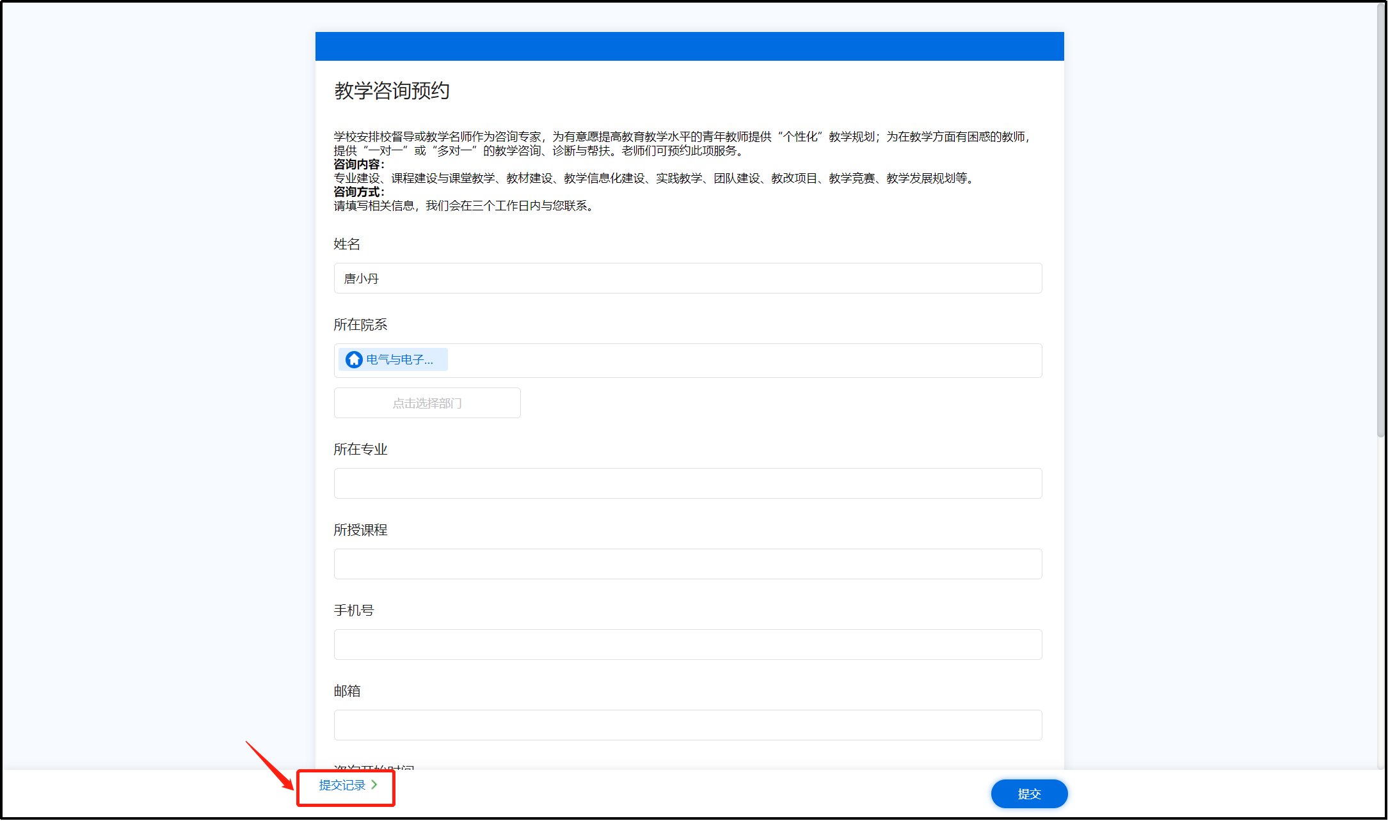The image size is (1388, 821).
Task: Open the 提交记录 link
Action: pos(342,785)
